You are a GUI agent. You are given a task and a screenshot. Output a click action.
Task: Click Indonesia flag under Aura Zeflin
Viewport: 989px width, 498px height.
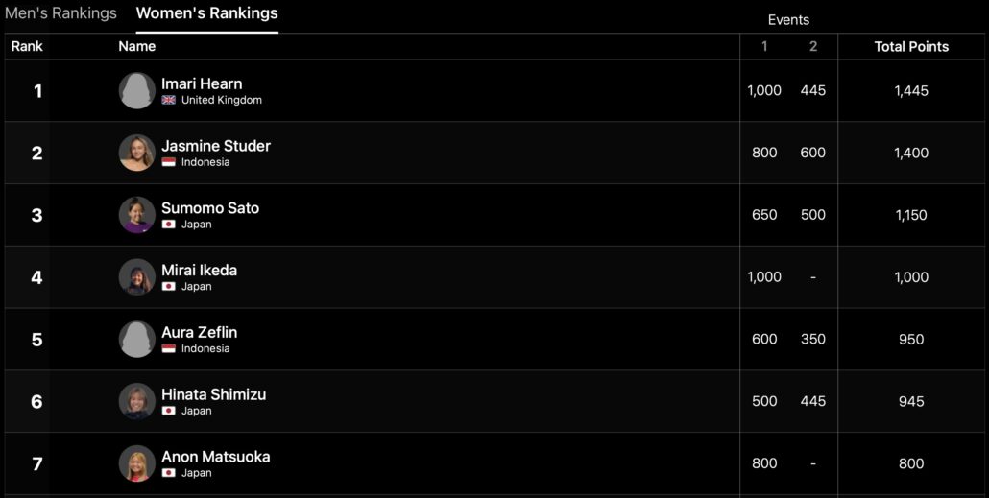coord(169,348)
